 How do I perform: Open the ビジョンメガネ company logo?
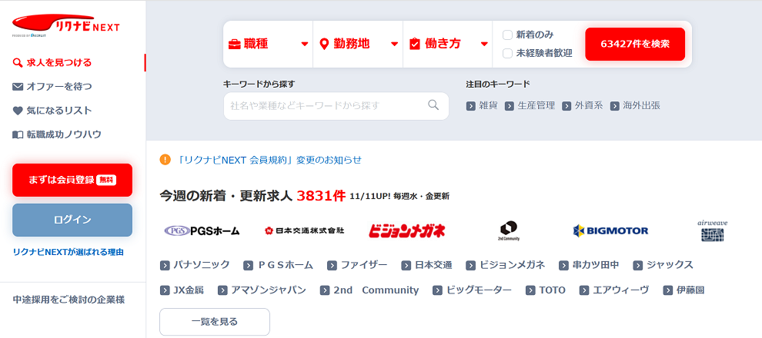406,230
